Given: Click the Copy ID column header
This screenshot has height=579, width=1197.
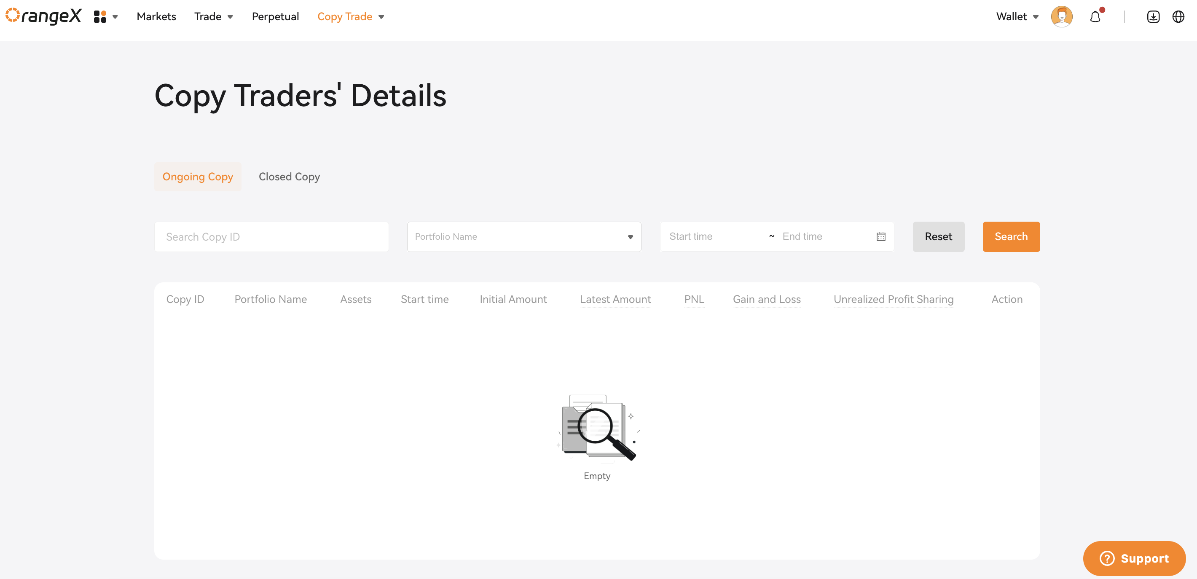Looking at the screenshot, I should click(185, 299).
